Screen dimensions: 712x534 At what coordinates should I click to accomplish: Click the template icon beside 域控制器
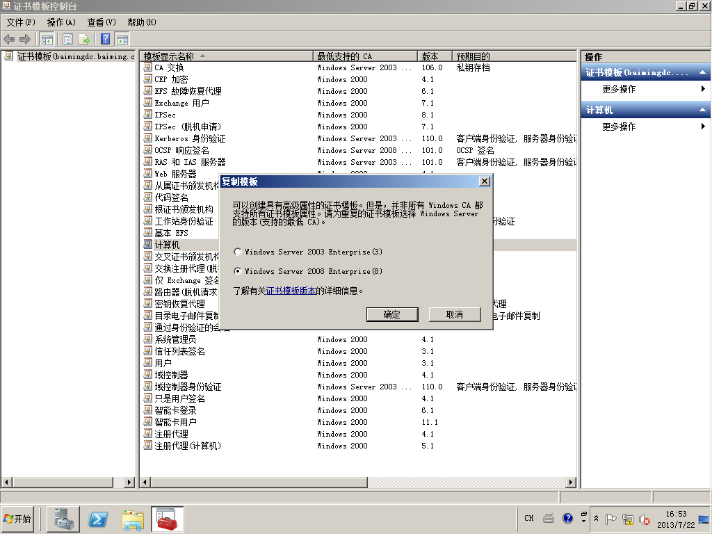point(148,375)
